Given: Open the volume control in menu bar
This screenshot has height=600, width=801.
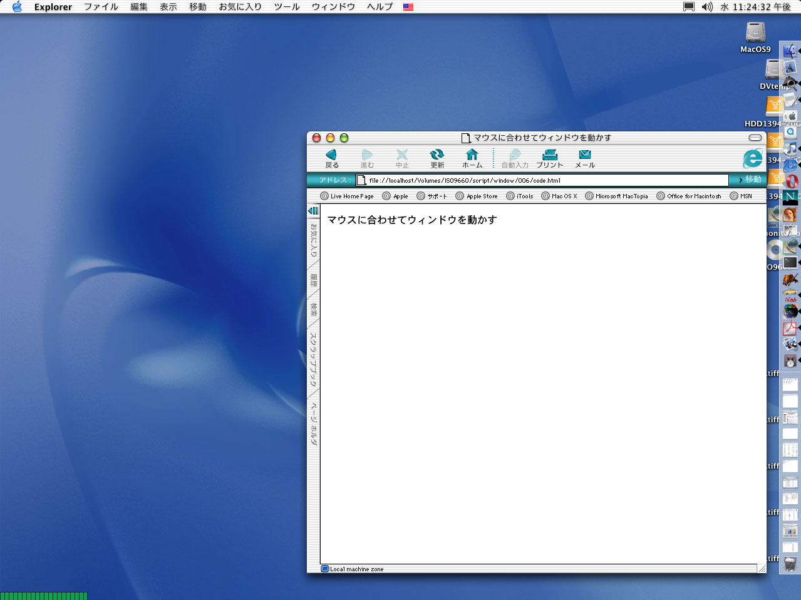Looking at the screenshot, I should (x=707, y=7).
